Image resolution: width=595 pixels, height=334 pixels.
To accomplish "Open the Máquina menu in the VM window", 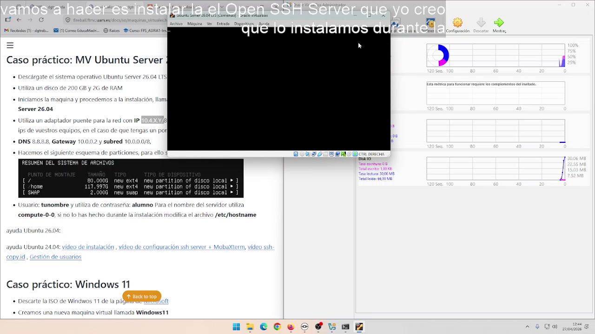I will (x=195, y=24).
